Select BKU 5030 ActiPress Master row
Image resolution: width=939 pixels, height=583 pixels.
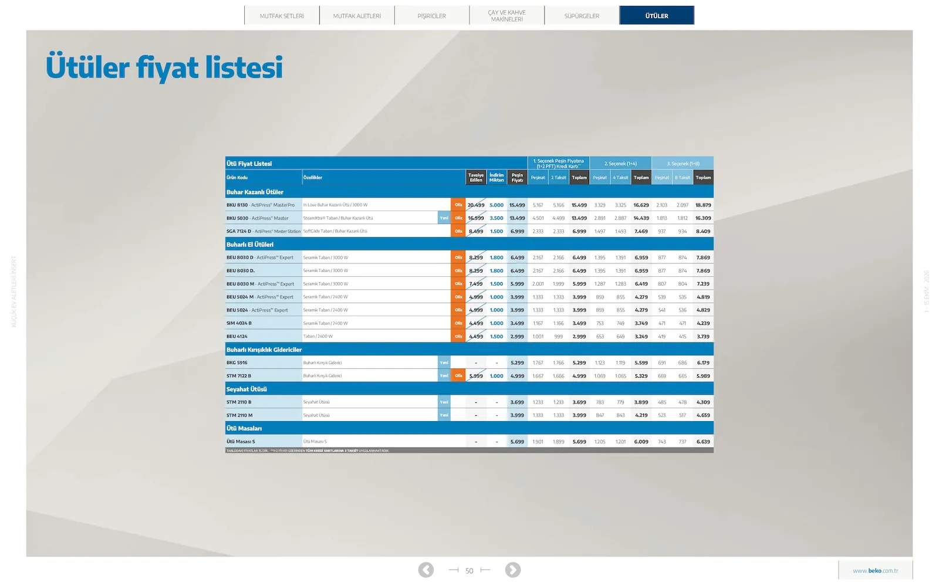coord(469,218)
